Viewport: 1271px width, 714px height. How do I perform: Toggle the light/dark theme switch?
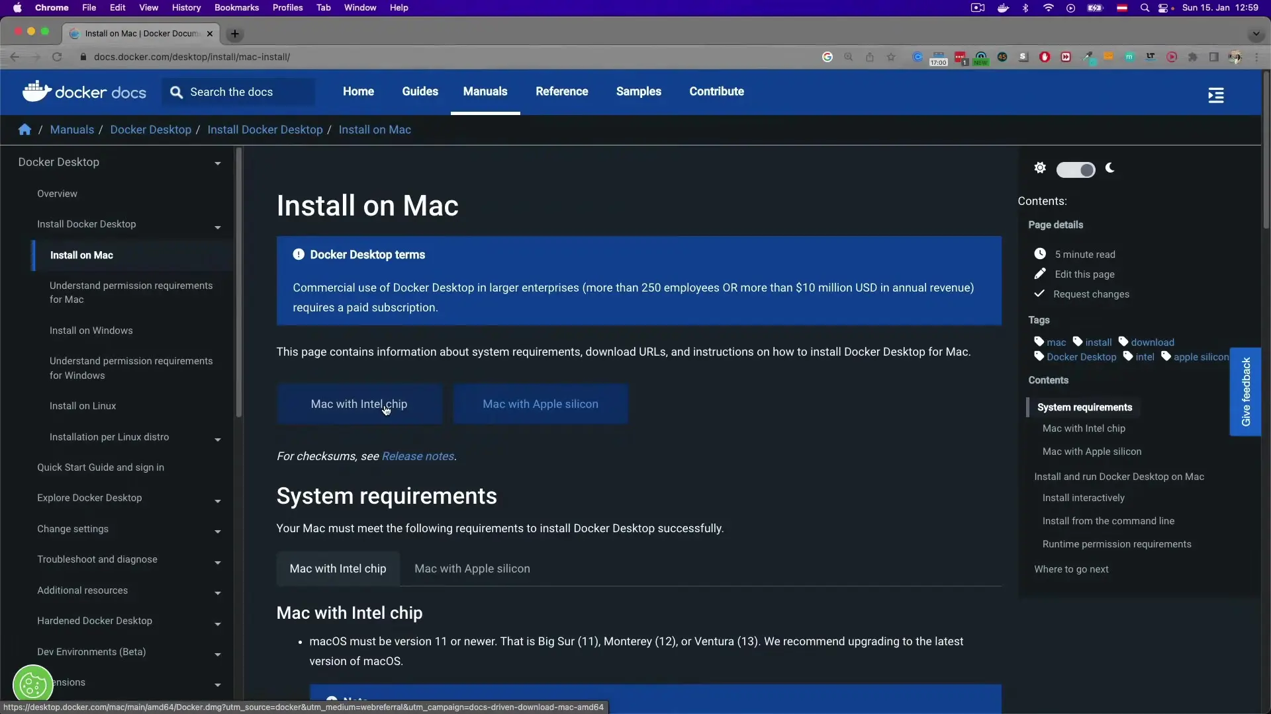click(1076, 170)
